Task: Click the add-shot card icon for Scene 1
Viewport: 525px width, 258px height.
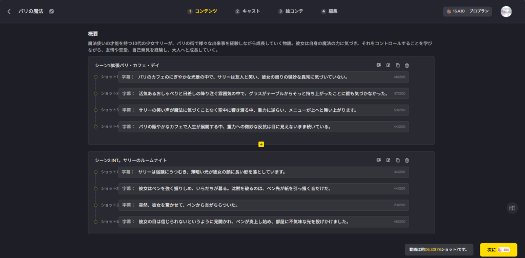Action: [x=378, y=65]
